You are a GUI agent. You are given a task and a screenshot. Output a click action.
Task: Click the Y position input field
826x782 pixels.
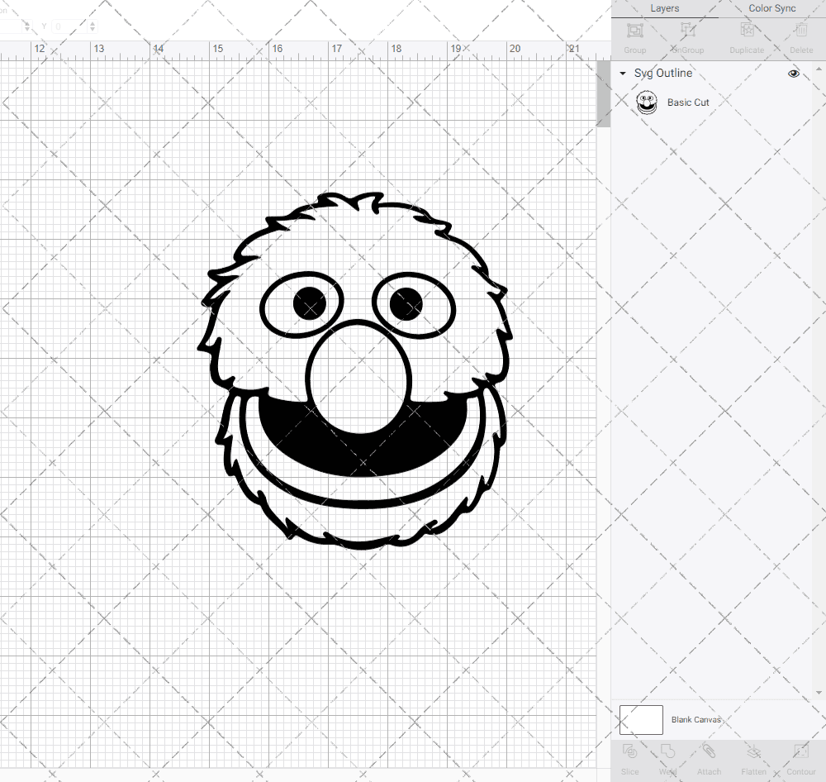point(69,26)
